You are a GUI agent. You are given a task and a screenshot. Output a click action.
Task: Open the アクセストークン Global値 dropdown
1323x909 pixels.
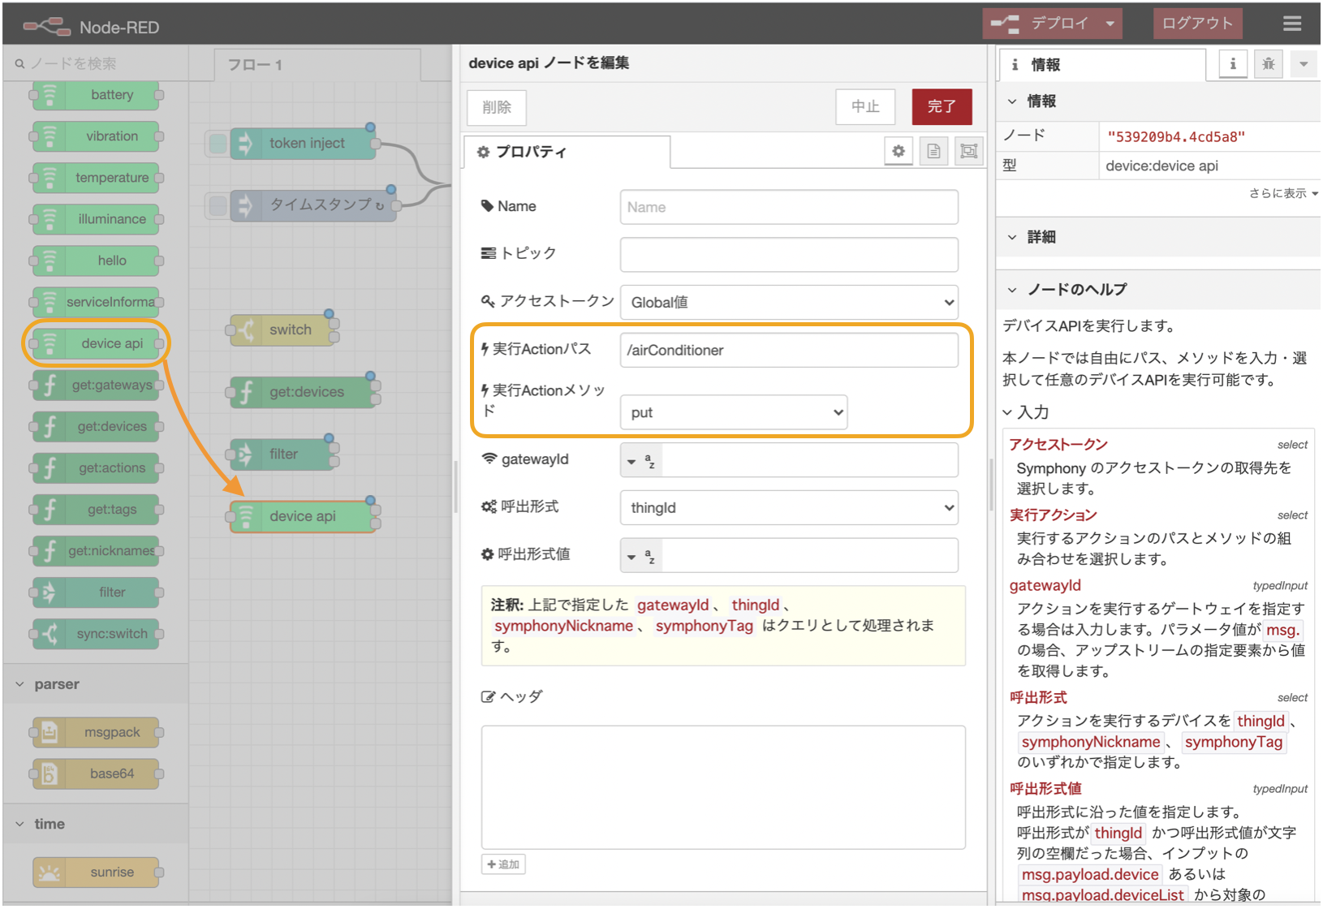tap(789, 302)
